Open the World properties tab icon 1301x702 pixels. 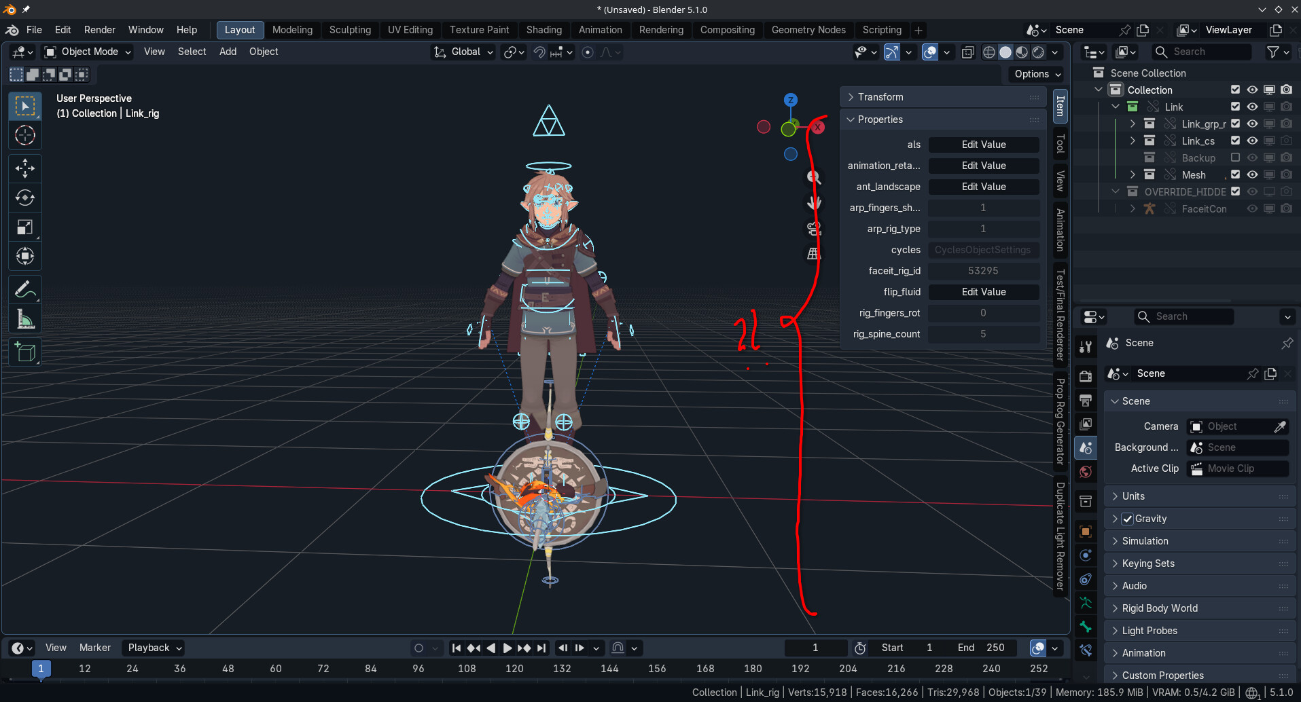click(x=1086, y=472)
